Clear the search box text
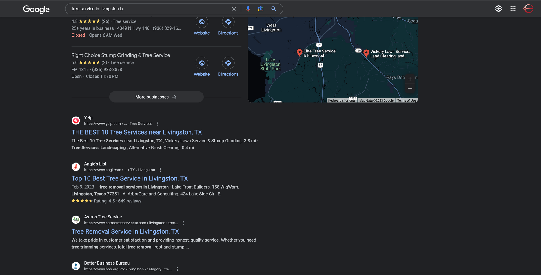The height and width of the screenshot is (275, 541). pos(234,9)
